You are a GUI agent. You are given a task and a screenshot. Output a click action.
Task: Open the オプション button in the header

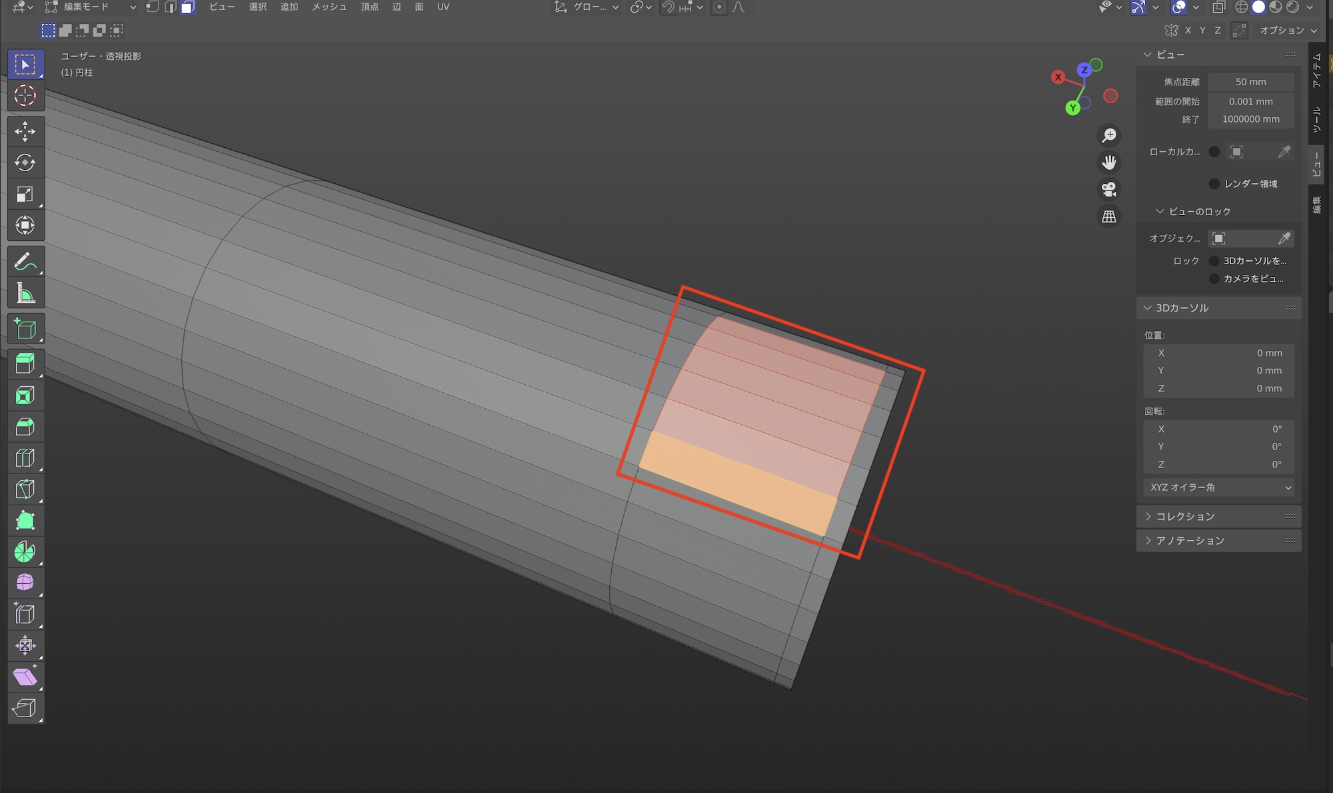(x=1288, y=31)
